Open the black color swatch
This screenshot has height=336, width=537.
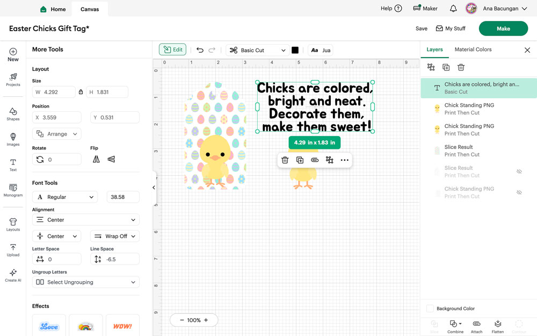[295, 50]
